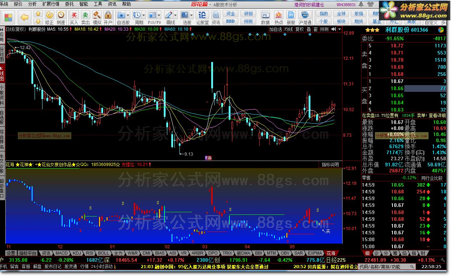The width and height of the screenshot is (451, 276).
Task: Open the 帮助 menu
Action: click(x=126, y=4)
